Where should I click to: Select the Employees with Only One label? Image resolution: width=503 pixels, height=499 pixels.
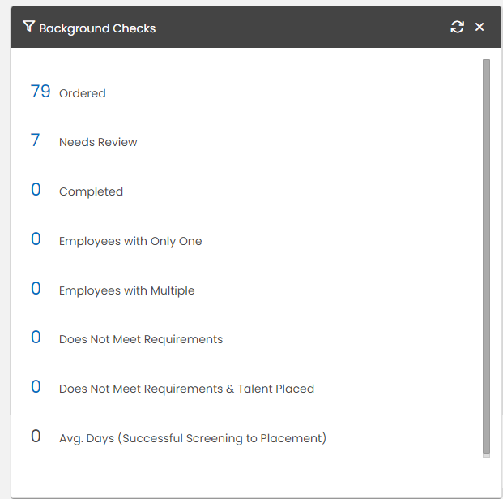[130, 241]
